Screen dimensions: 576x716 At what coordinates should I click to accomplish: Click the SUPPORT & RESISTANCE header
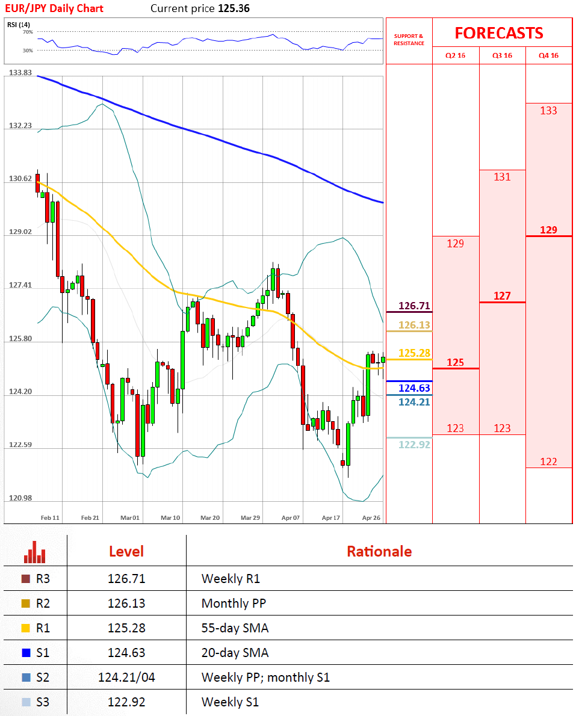[409, 40]
